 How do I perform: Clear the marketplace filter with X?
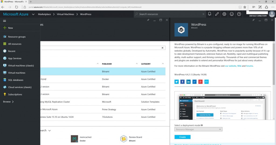pos(163,48)
